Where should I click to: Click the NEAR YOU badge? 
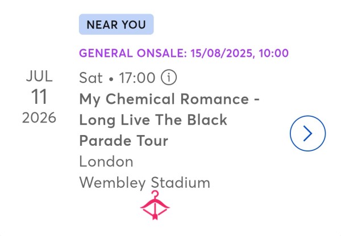[117, 24]
